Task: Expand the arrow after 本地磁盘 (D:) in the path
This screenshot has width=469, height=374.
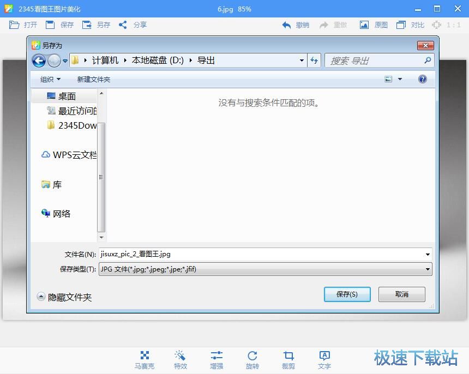Action: pyautogui.click(x=191, y=61)
